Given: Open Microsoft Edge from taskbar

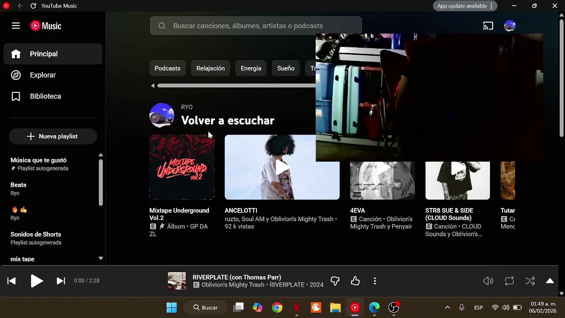Looking at the screenshot, I should click(x=374, y=307).
